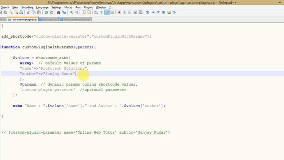The height and width of the screenshot is (160, 284).
Task: Print the current document
Action: coord(21,12)
